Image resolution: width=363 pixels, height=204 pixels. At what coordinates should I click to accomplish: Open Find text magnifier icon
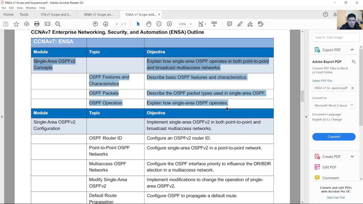pyautogui.click(x=58, y=24)
